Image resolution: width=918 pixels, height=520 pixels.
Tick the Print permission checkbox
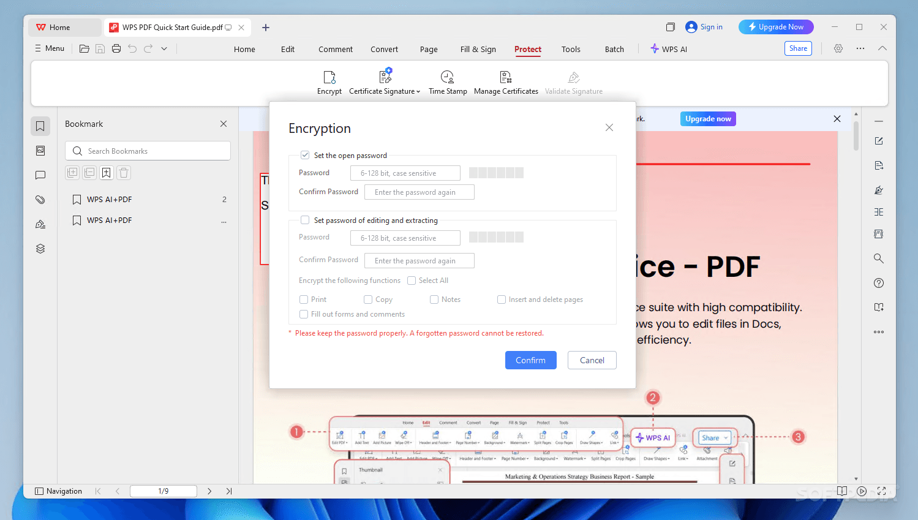(x=304, y=300)
